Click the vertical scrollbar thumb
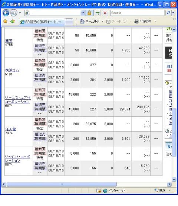The image size is (178, 206). 174,132
